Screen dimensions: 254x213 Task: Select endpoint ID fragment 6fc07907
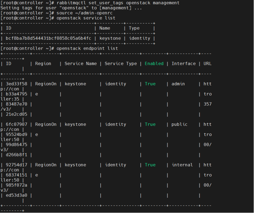tap(17, 124)
